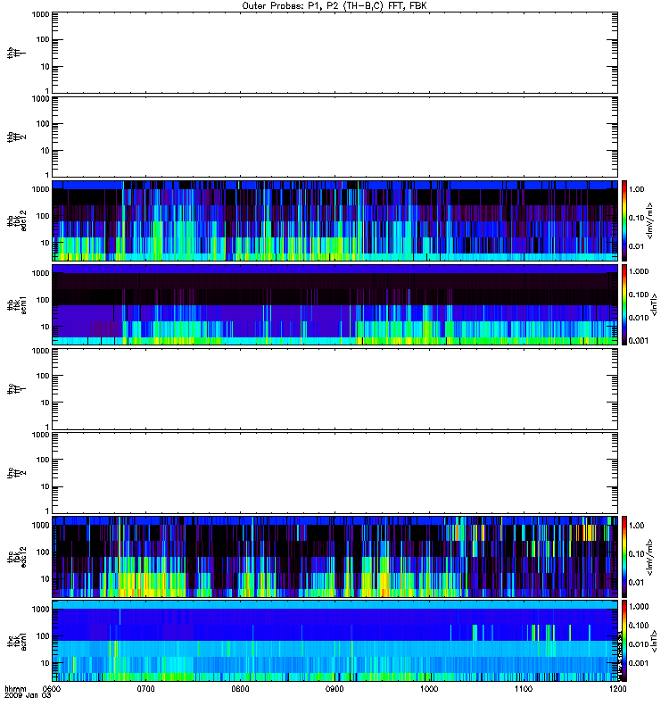The image size is (669, 714).
Task: Click the '0600' time axis label
Action: coord(52,689)
